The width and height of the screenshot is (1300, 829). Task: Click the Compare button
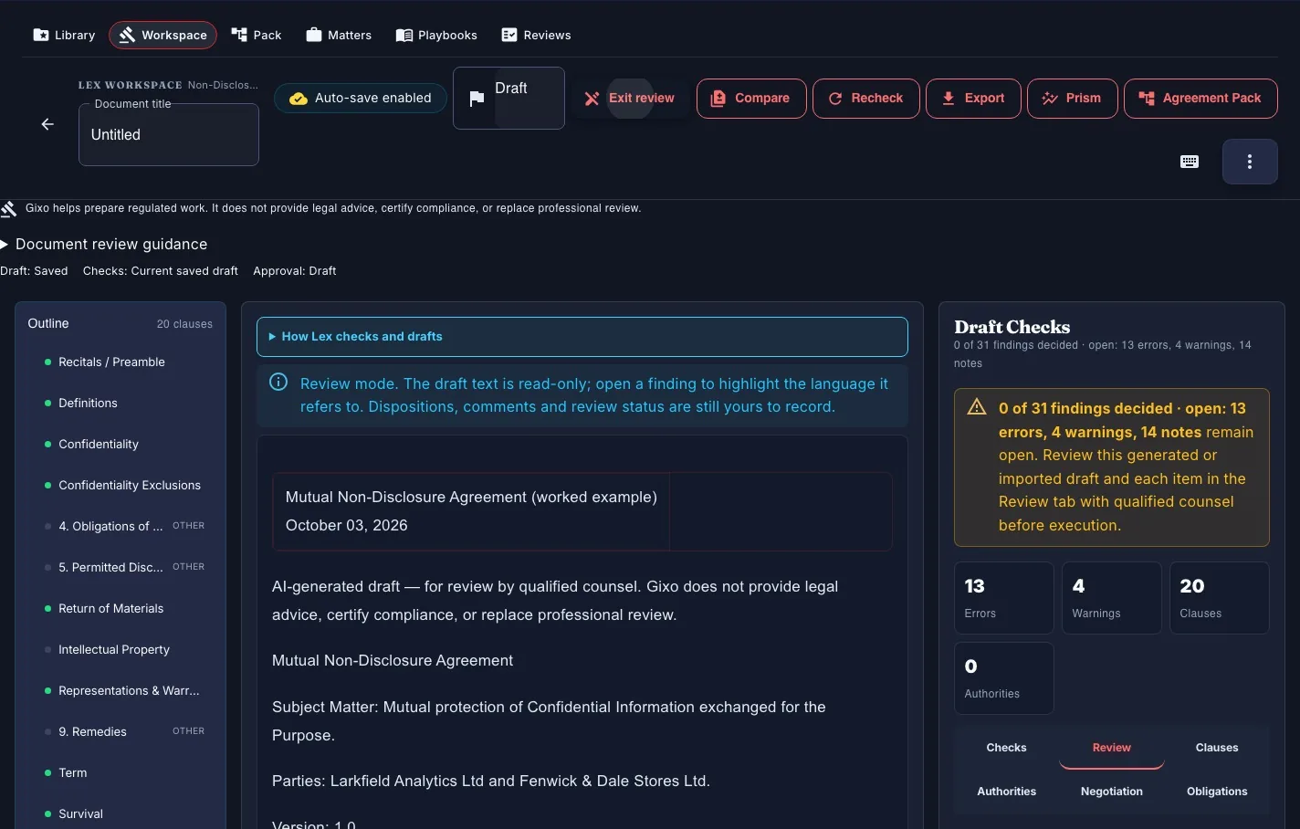(x=751, y=99)
